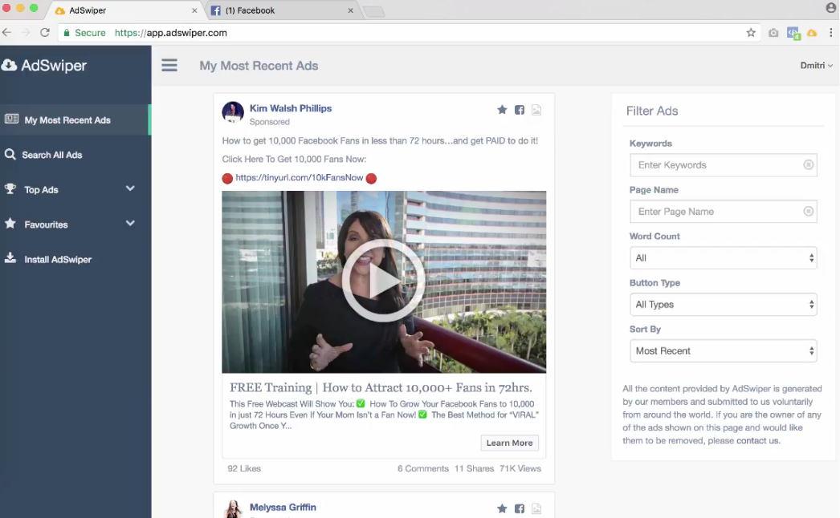Clear the Keywords field with the circled X
The height and width of the screenshot is (518, 840).
(x=809, y=165)
